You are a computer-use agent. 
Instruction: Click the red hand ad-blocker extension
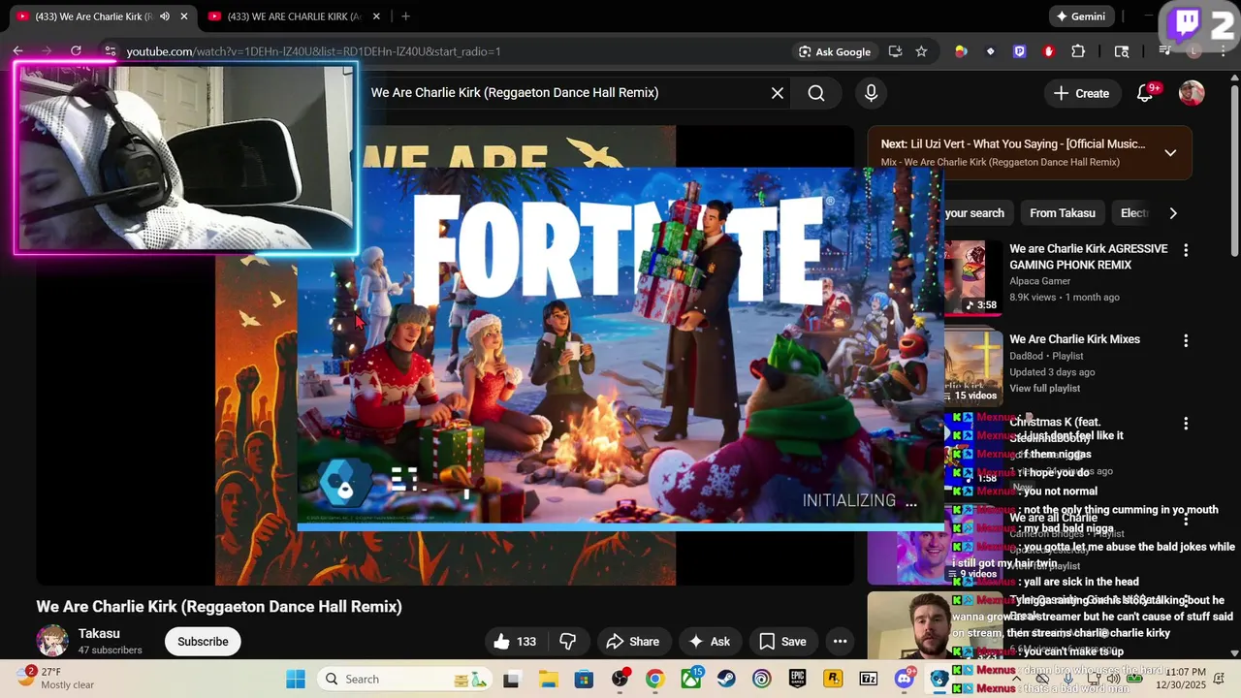point(1049,51)
